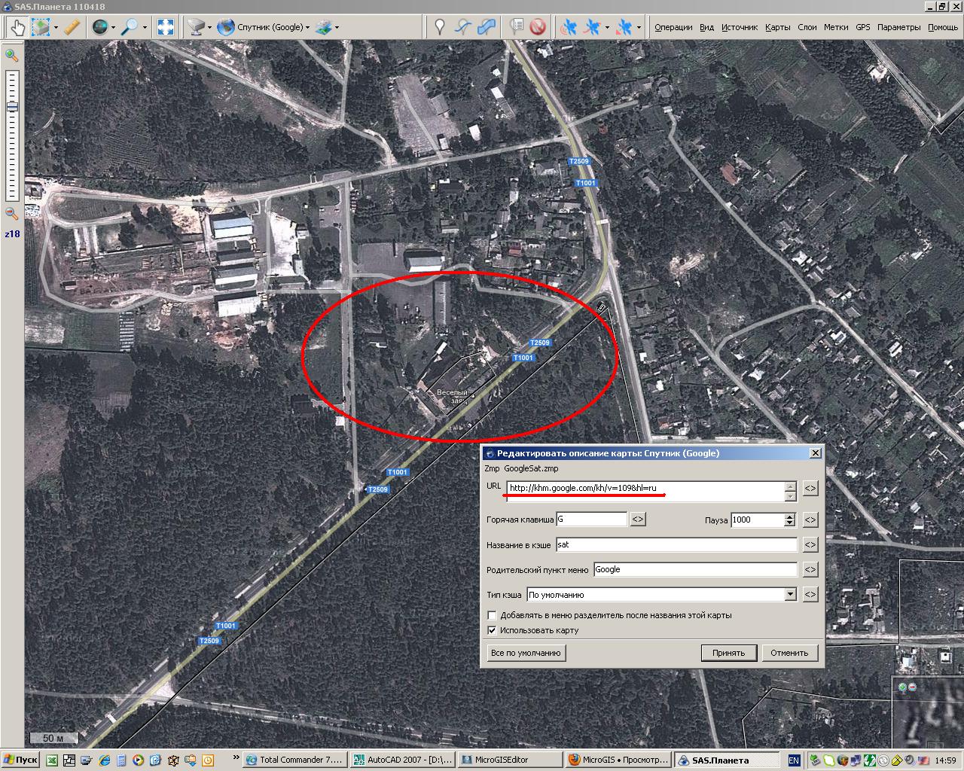964x771 pixels.
Task: Switch to Total Commander in taskbar
Action: (294, 760)
